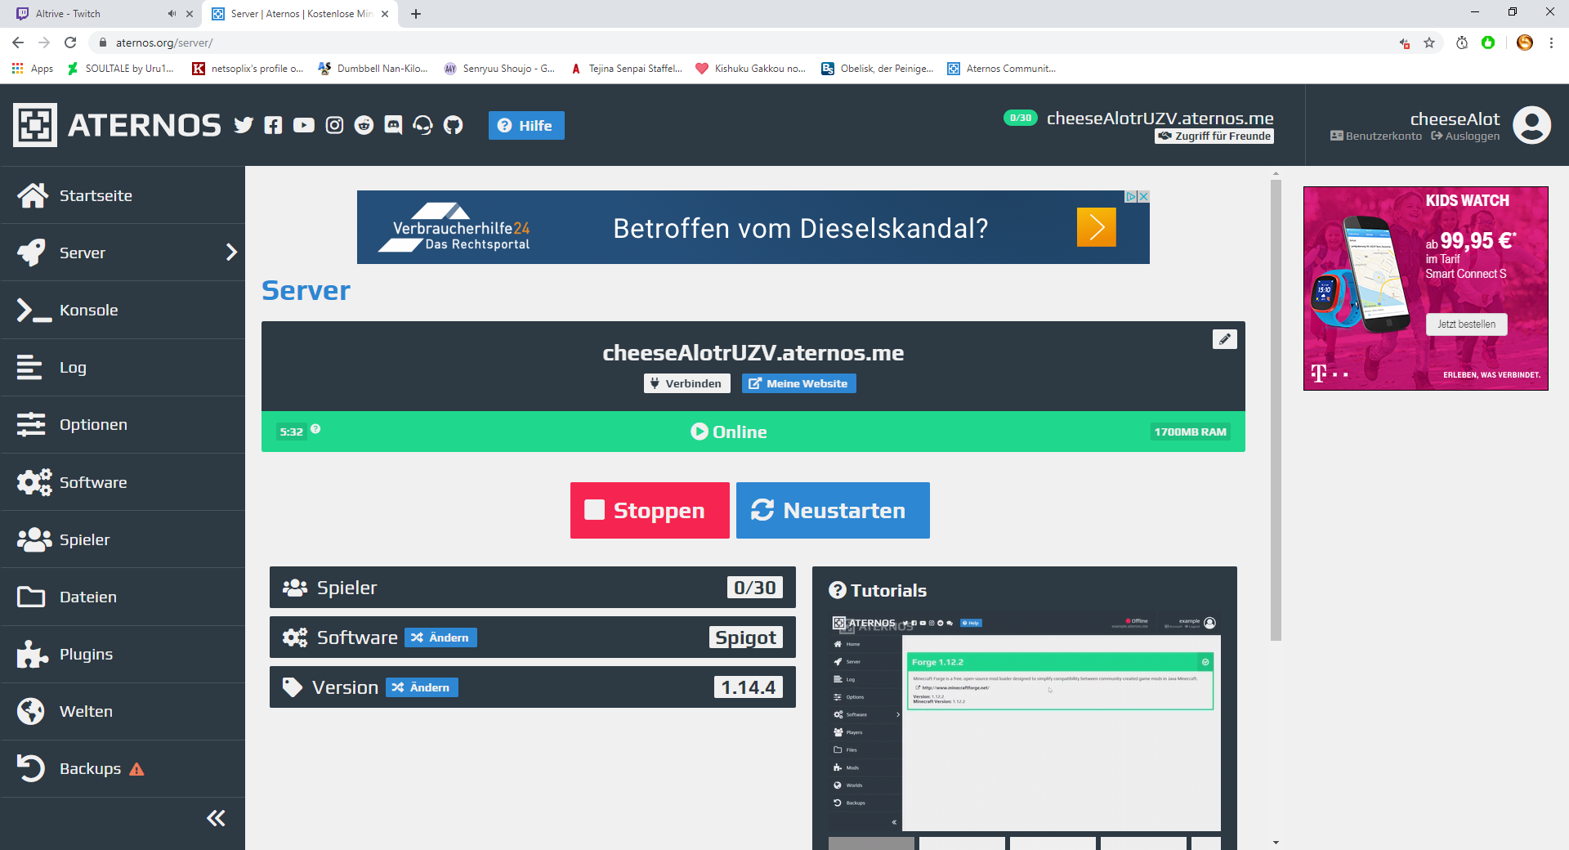Click the pencil edit icon on server card
Viewport: 1569px width, 850px height.
click(x=1224, y=339)
